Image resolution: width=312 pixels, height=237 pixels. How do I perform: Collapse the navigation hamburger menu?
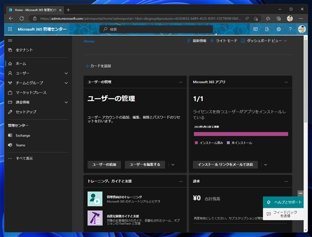(10, 40)
